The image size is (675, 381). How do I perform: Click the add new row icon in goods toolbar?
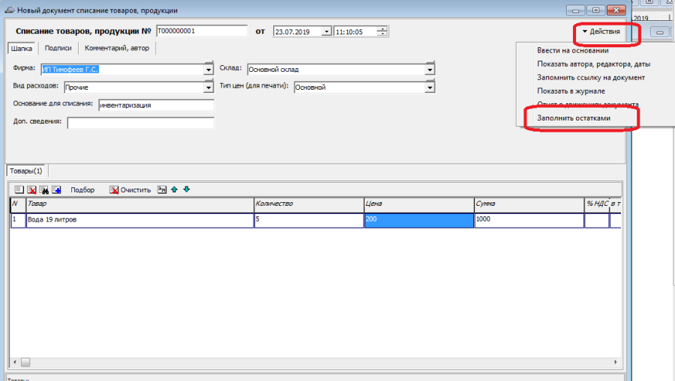tap(19, 190)
